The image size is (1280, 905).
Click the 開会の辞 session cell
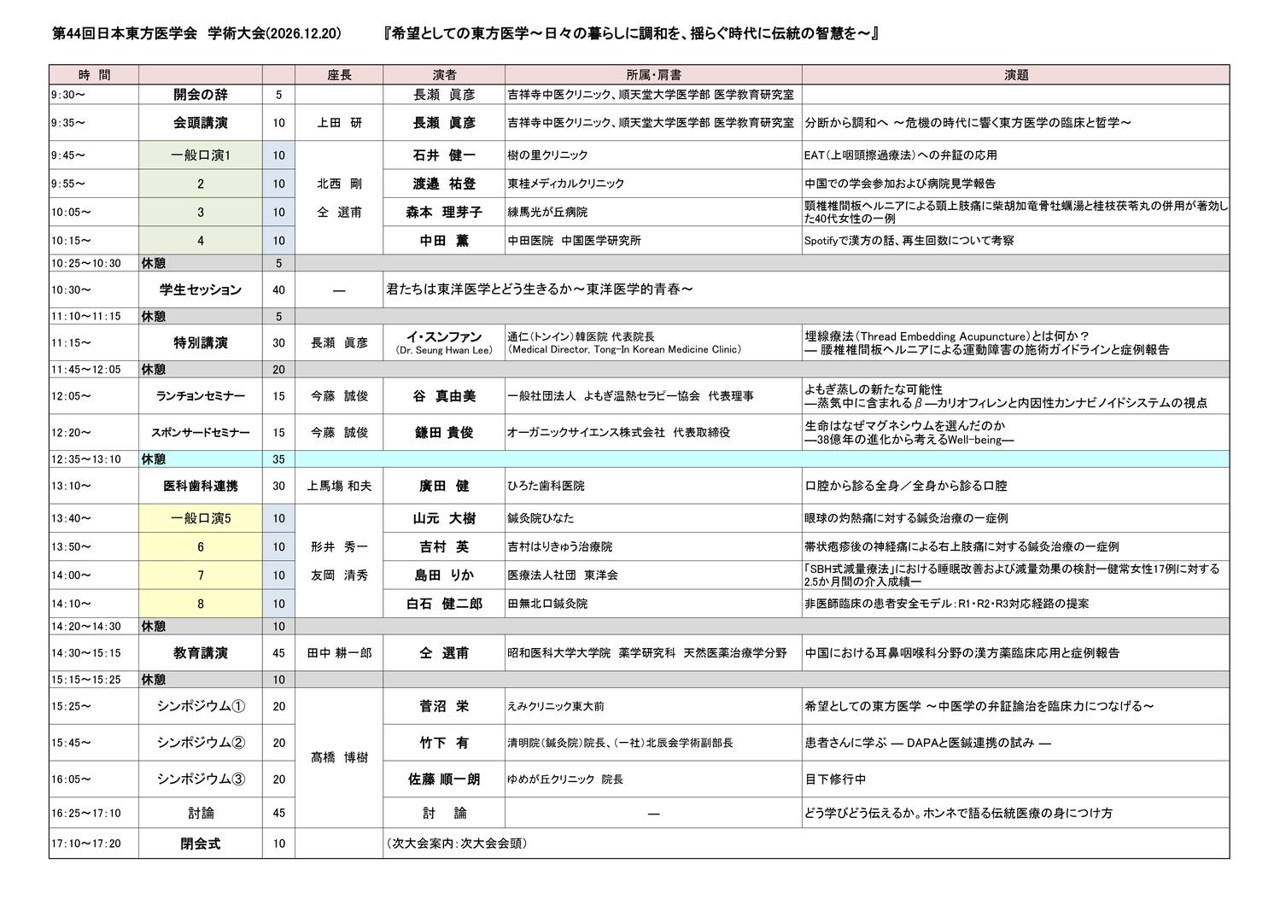[x=201, y=95]
